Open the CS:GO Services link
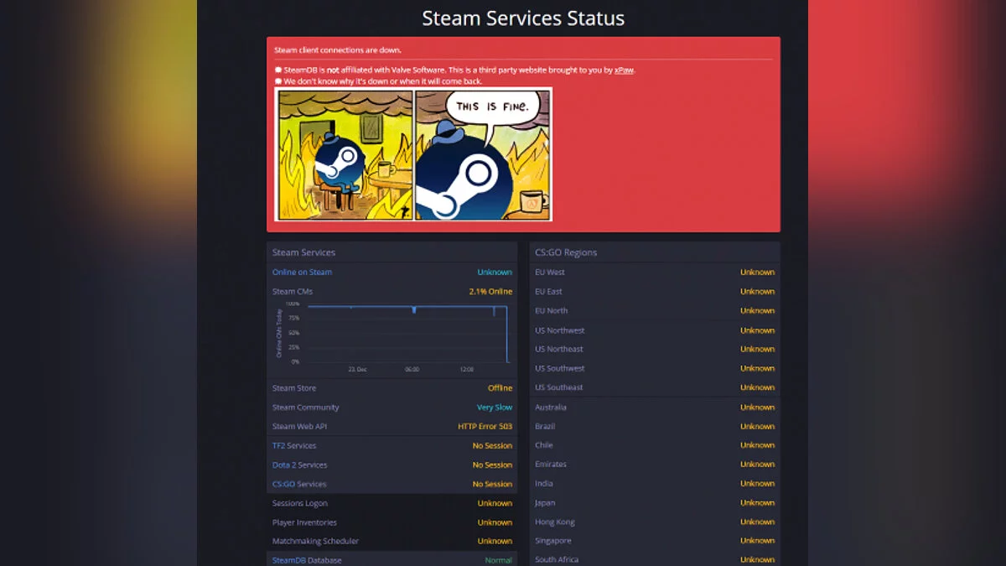The height and width of the screenshot is (566, 1006). click(299, 484)
